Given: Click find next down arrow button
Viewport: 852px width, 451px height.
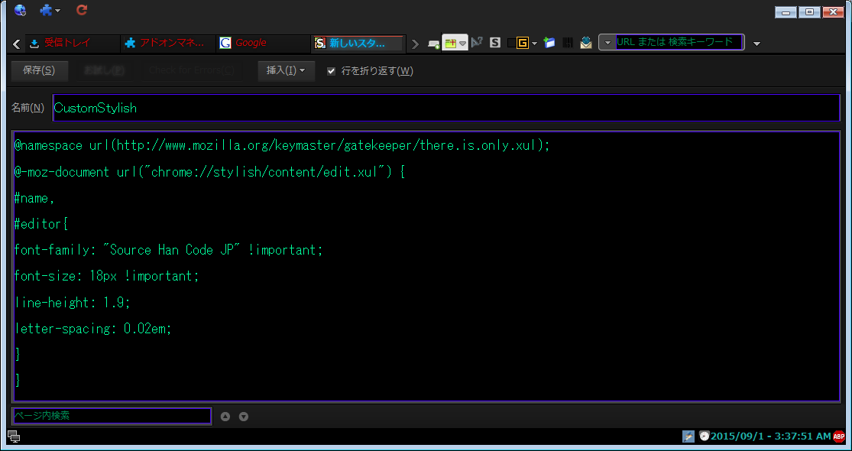Looking at the screenshot, I should tap(244, 417).
